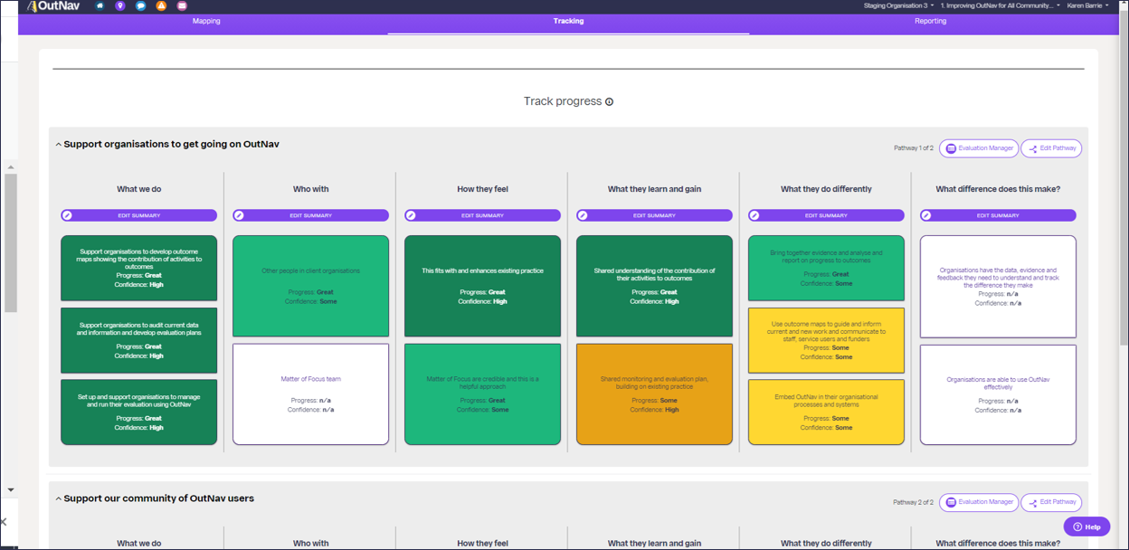Open 'Organisations are able to use OutNav effectively' card

(x=999, y=394)
